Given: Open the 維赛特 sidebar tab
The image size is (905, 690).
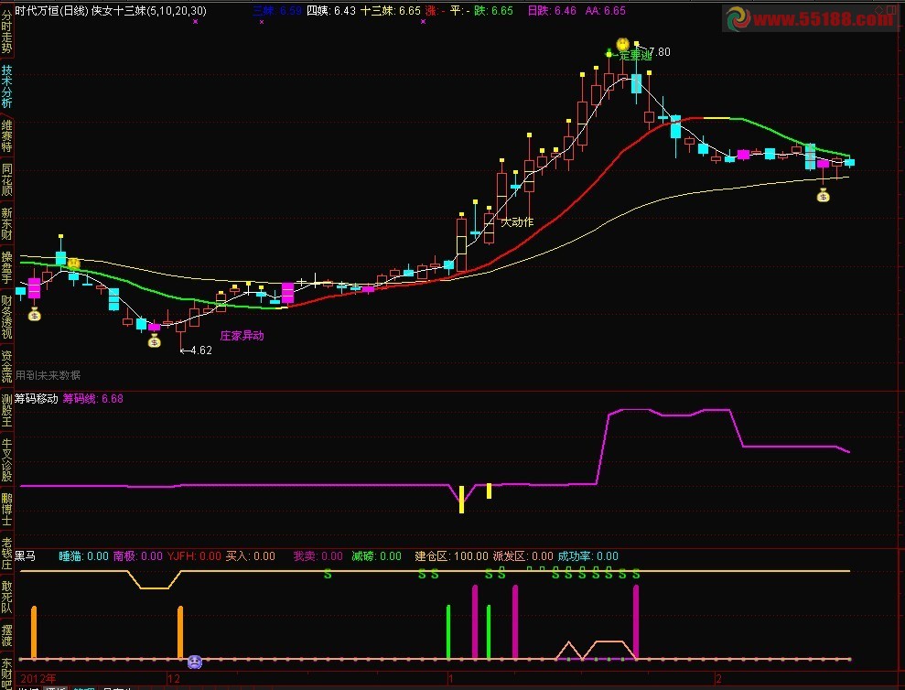Looking at the screenshot, I should click(6, 136).
